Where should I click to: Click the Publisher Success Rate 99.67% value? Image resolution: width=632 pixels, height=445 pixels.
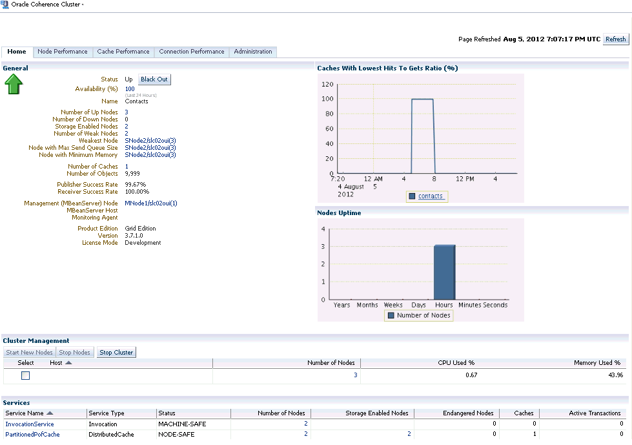tap(136, 185)
